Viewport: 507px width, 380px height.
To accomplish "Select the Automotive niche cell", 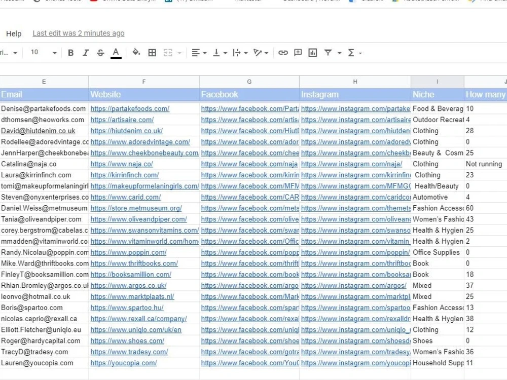I will (x=438, y=197).
